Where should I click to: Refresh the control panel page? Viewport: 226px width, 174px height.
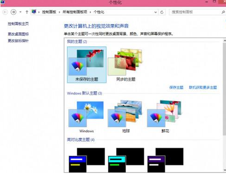(162, 12)
